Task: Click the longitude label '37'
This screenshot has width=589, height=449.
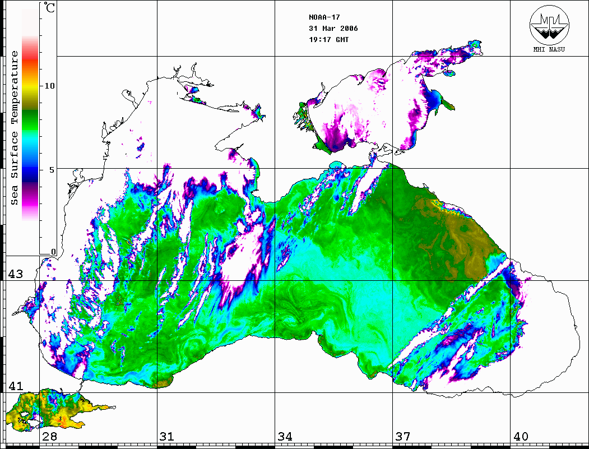Action: [403, 436]
